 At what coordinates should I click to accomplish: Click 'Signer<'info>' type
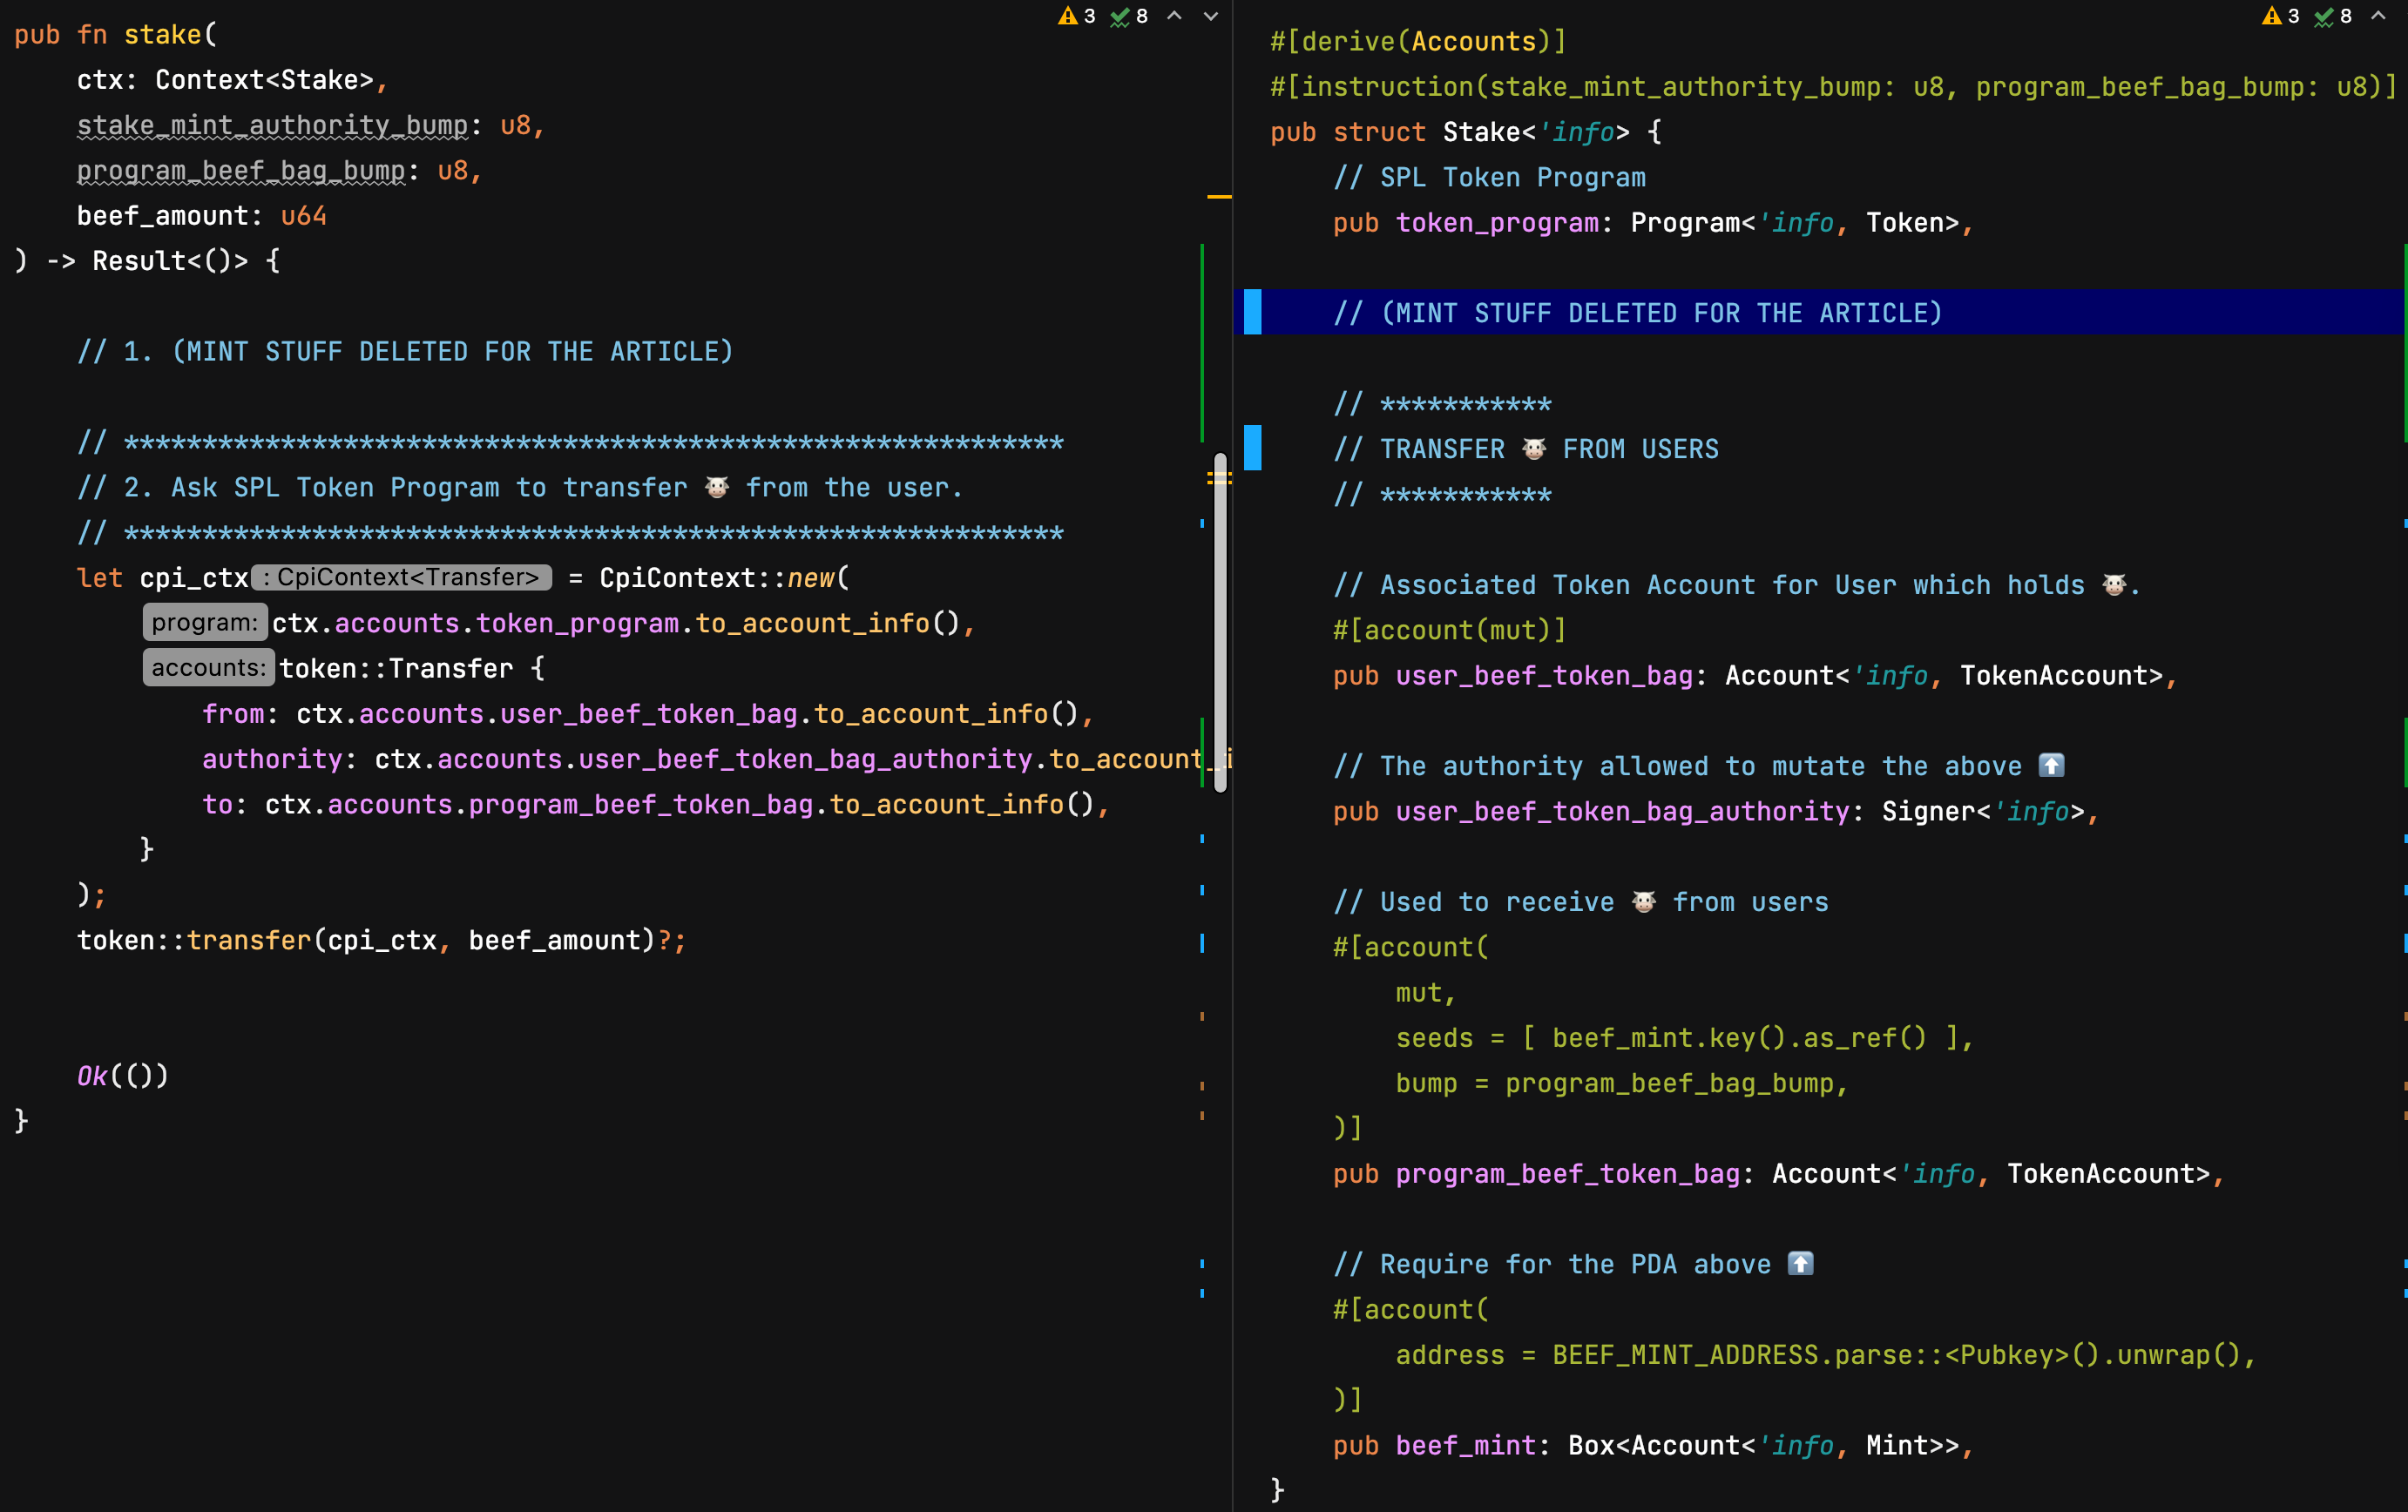tap(1983, 812)
